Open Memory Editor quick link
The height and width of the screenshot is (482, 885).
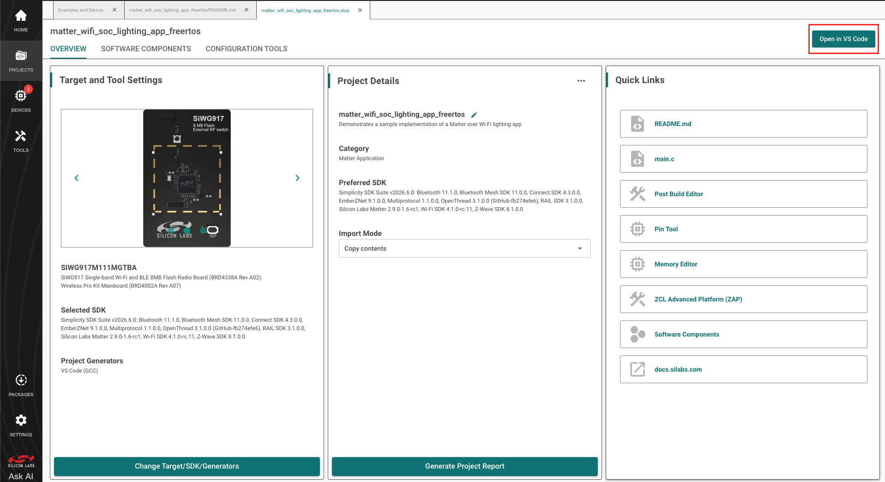[x=743, y=264]
